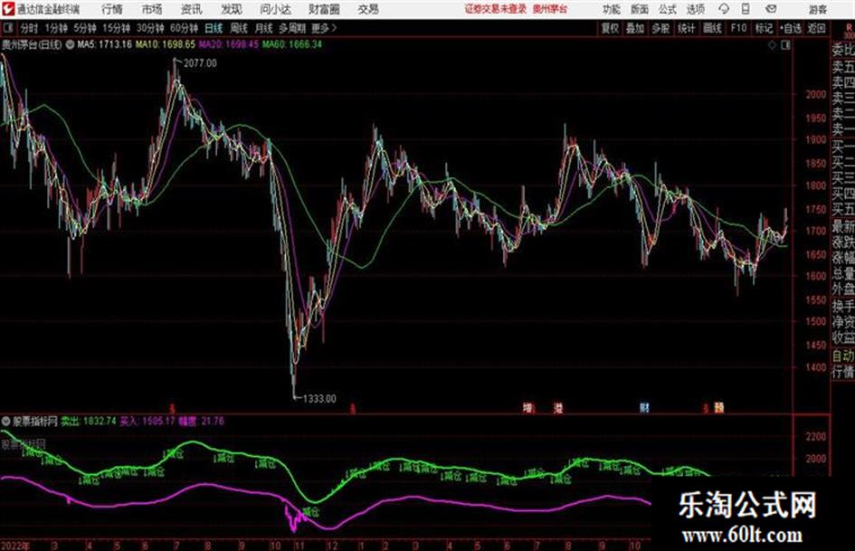The width and height of the screenshot is (855, 551).
Task: Click the 返回 back button
Action: 816,28
